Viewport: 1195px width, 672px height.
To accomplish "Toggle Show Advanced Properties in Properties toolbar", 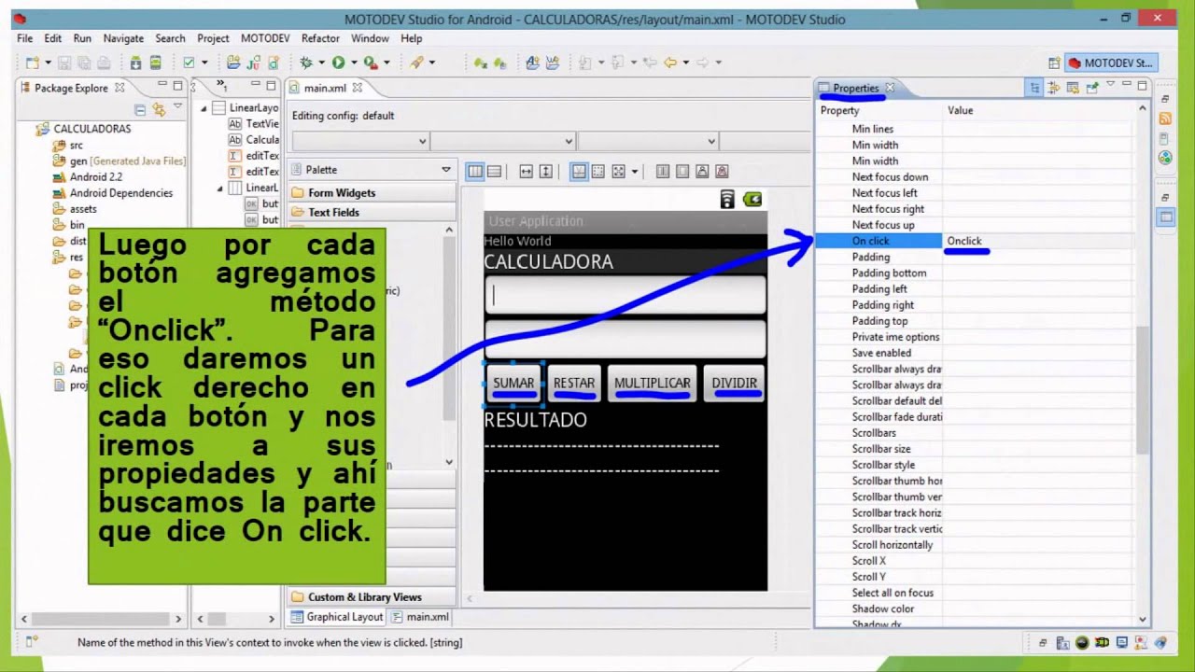I will point(1053,88).
